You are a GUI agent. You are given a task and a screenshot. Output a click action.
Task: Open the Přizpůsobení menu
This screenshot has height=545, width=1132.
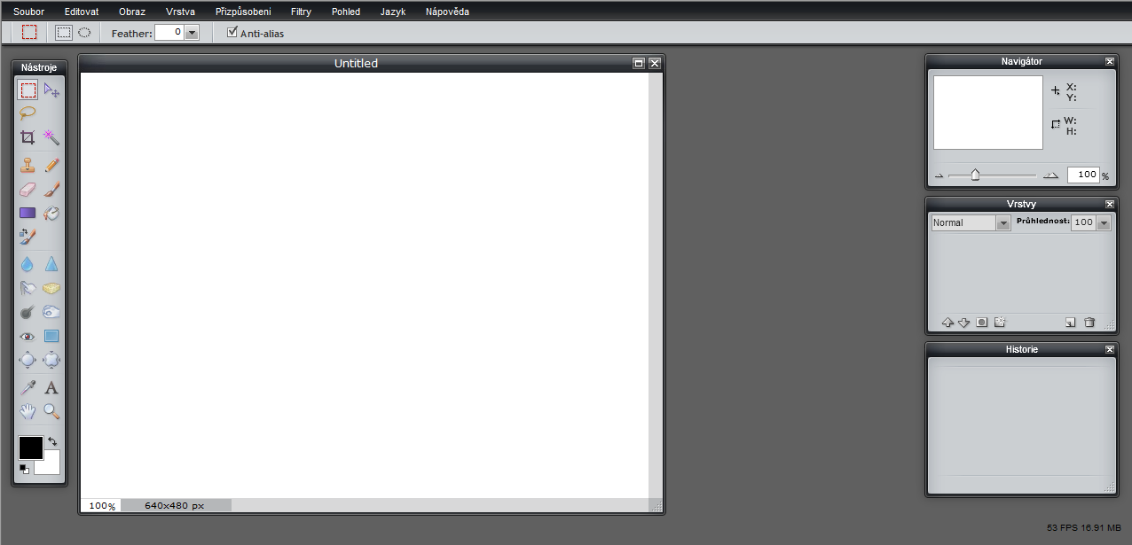pyautogui.click(x=243, y=12)
